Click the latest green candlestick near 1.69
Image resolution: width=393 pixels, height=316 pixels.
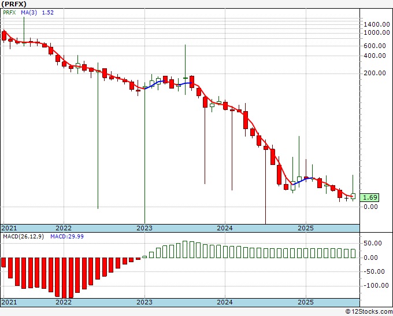tap(353, 196)
